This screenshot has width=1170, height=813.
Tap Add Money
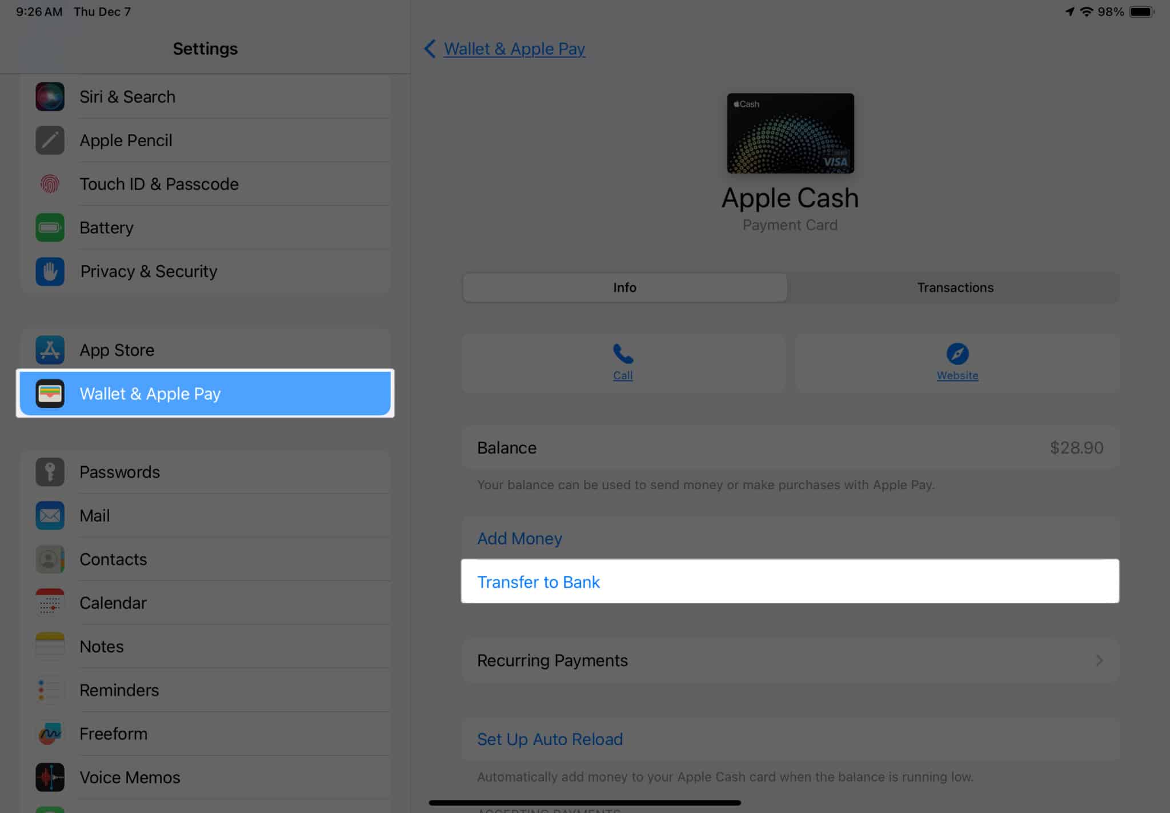point(790,538)
